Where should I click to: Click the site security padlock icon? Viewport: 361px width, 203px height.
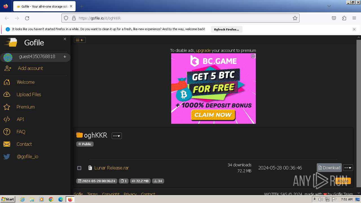tap(74, 18)
